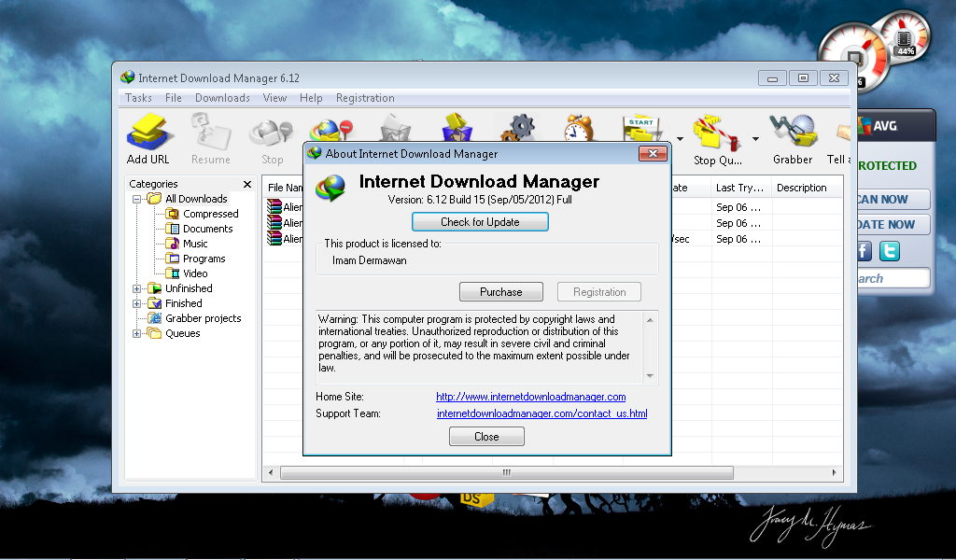This screenshot has width=956, height=560.
Task: Click the File Name column header
Action: [284, 188]
